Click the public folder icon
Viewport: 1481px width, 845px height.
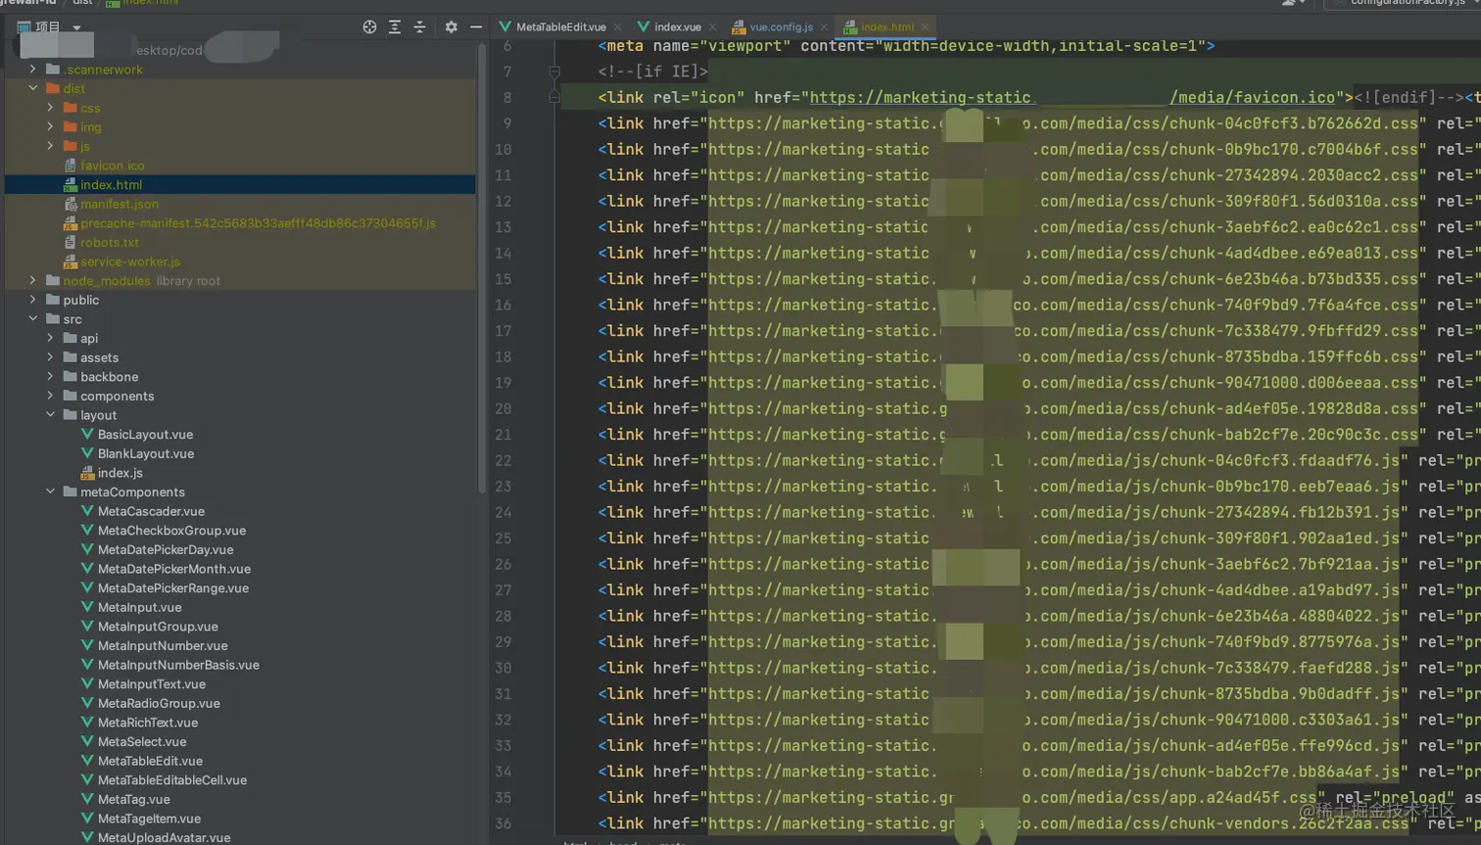coord(53,300)
